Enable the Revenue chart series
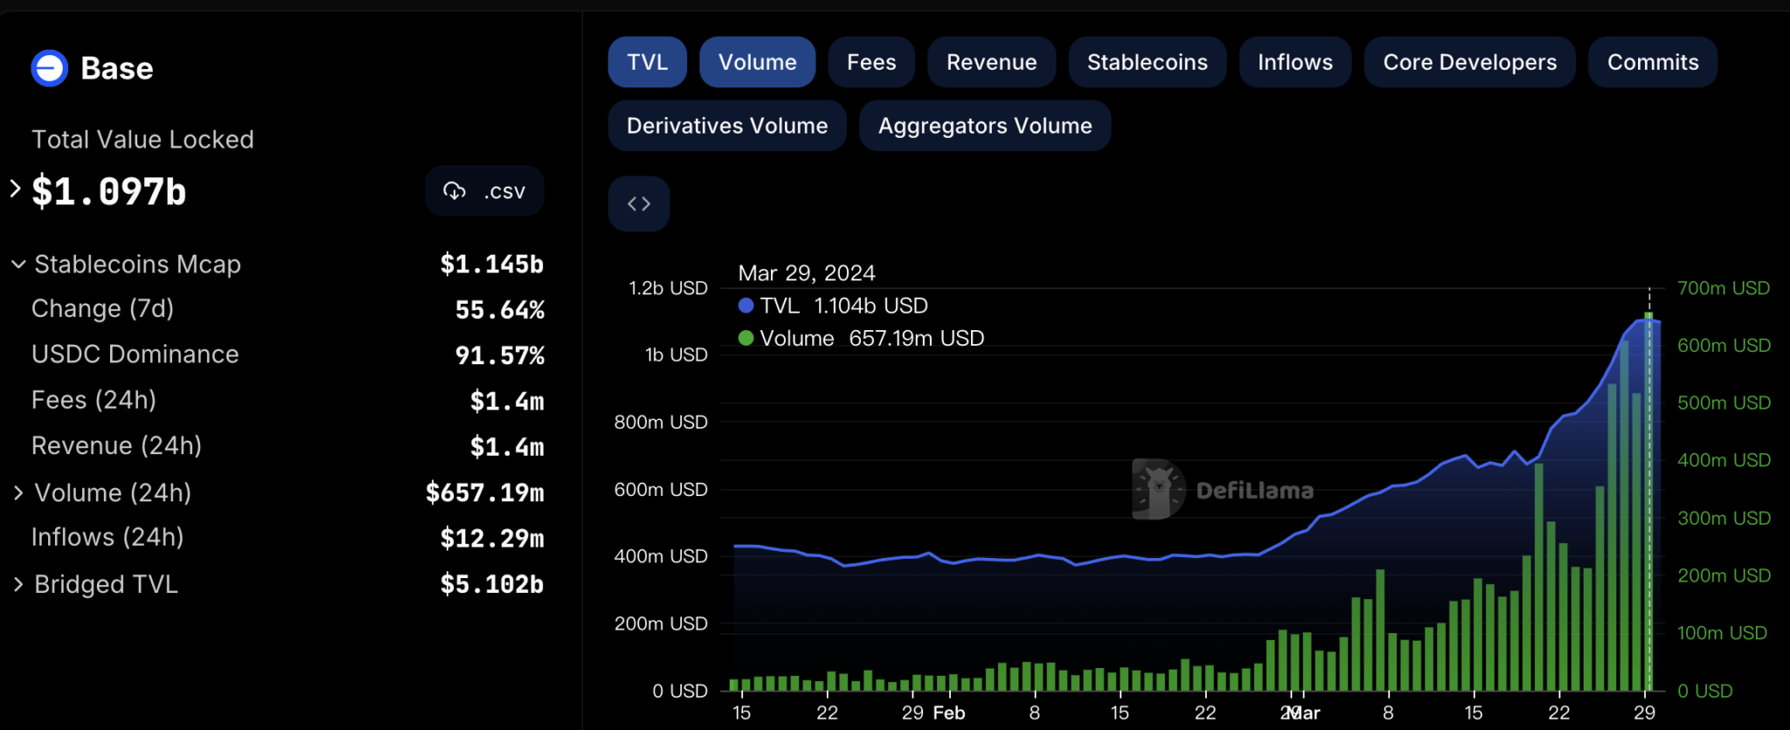The height and width of the screenshot is (730, 1790). 992,62
